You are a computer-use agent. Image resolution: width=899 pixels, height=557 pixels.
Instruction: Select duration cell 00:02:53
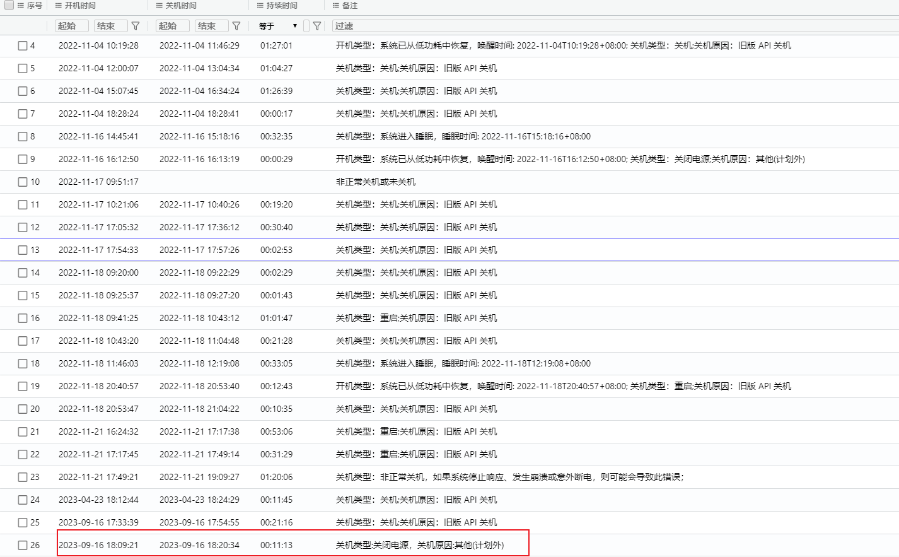[x=276, y=250]
